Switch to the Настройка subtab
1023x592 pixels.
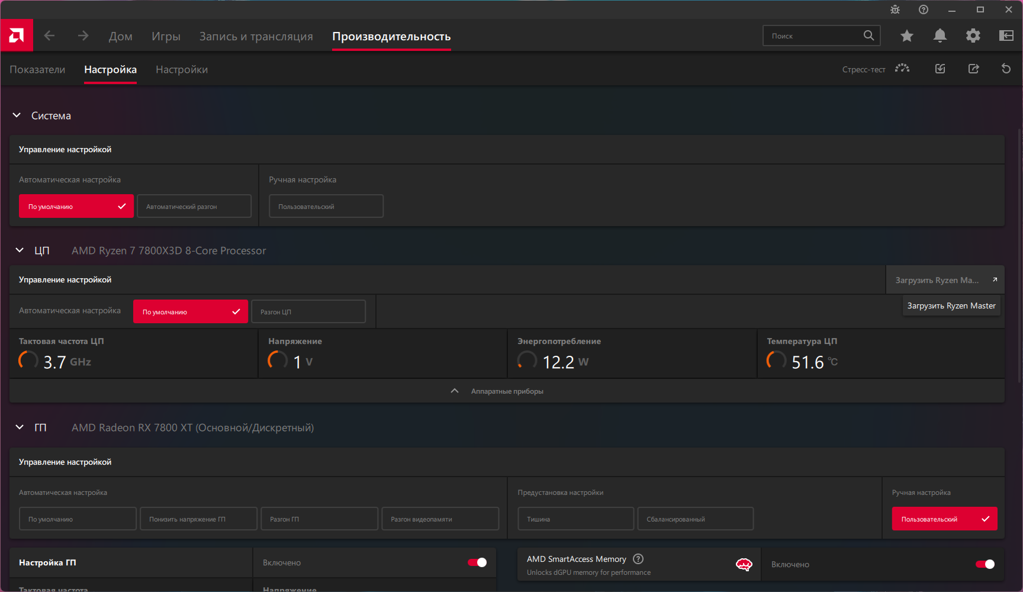(x=110, y=69)
